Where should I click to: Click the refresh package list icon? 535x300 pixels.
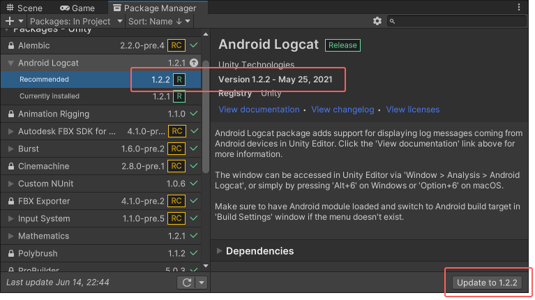186,283
